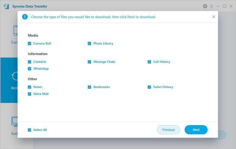The height and width of the screenshot is (149, 236).
Task: Uncheck the Safari History checkbox
Action: (149, 87)
